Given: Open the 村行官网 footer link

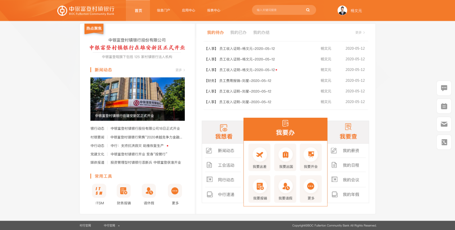Looking at the screenshot, I should tap(85, 226).
